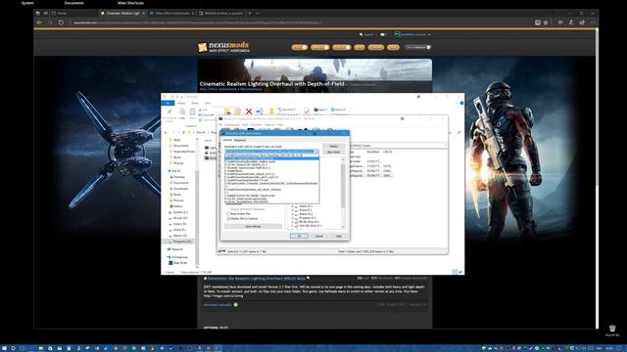This screenshot has width=627, height=352.
Task: Switch to the Mass Effect Andromeda browser tab
Action: 171,13
